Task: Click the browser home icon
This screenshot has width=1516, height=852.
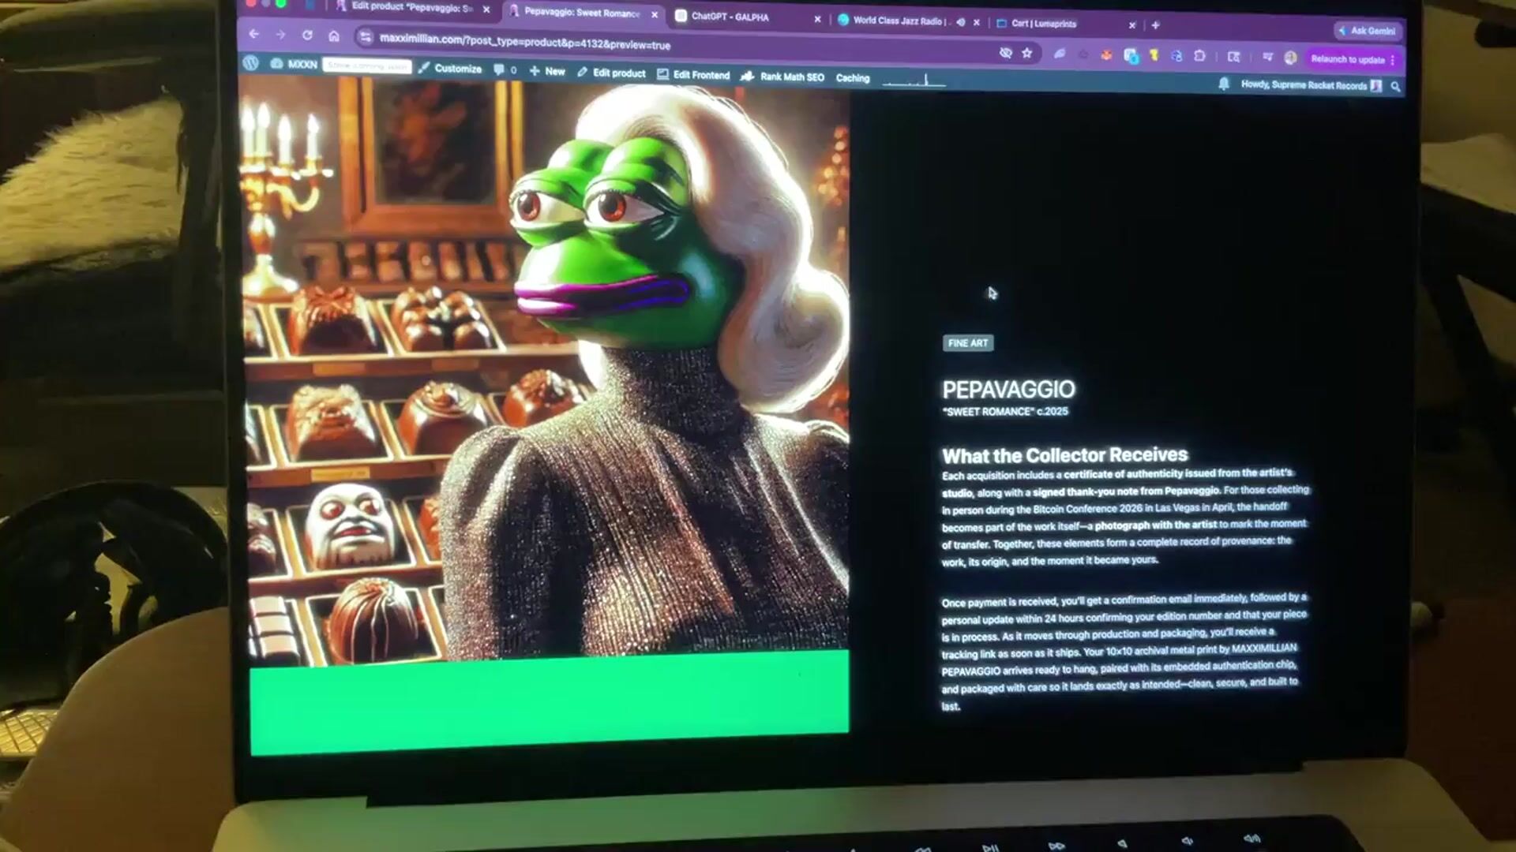Action: point(334,36)
